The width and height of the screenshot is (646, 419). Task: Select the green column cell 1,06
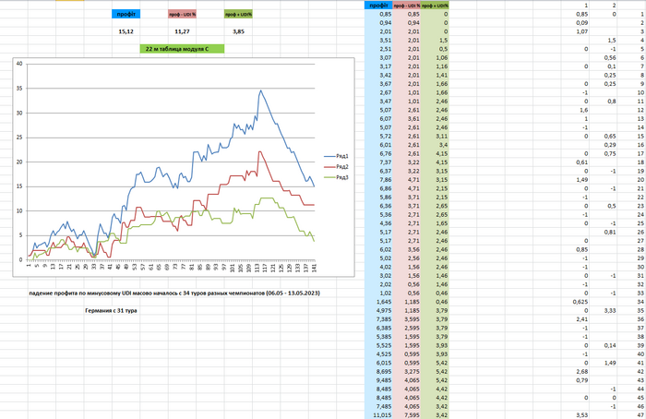pyautogui.click(x=435, y=57)
